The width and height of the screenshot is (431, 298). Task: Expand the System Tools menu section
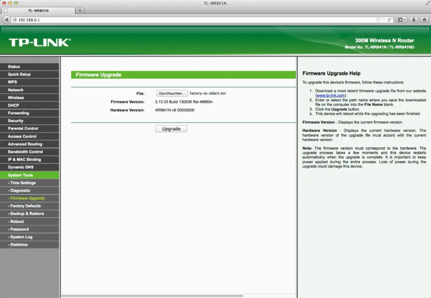20,175
